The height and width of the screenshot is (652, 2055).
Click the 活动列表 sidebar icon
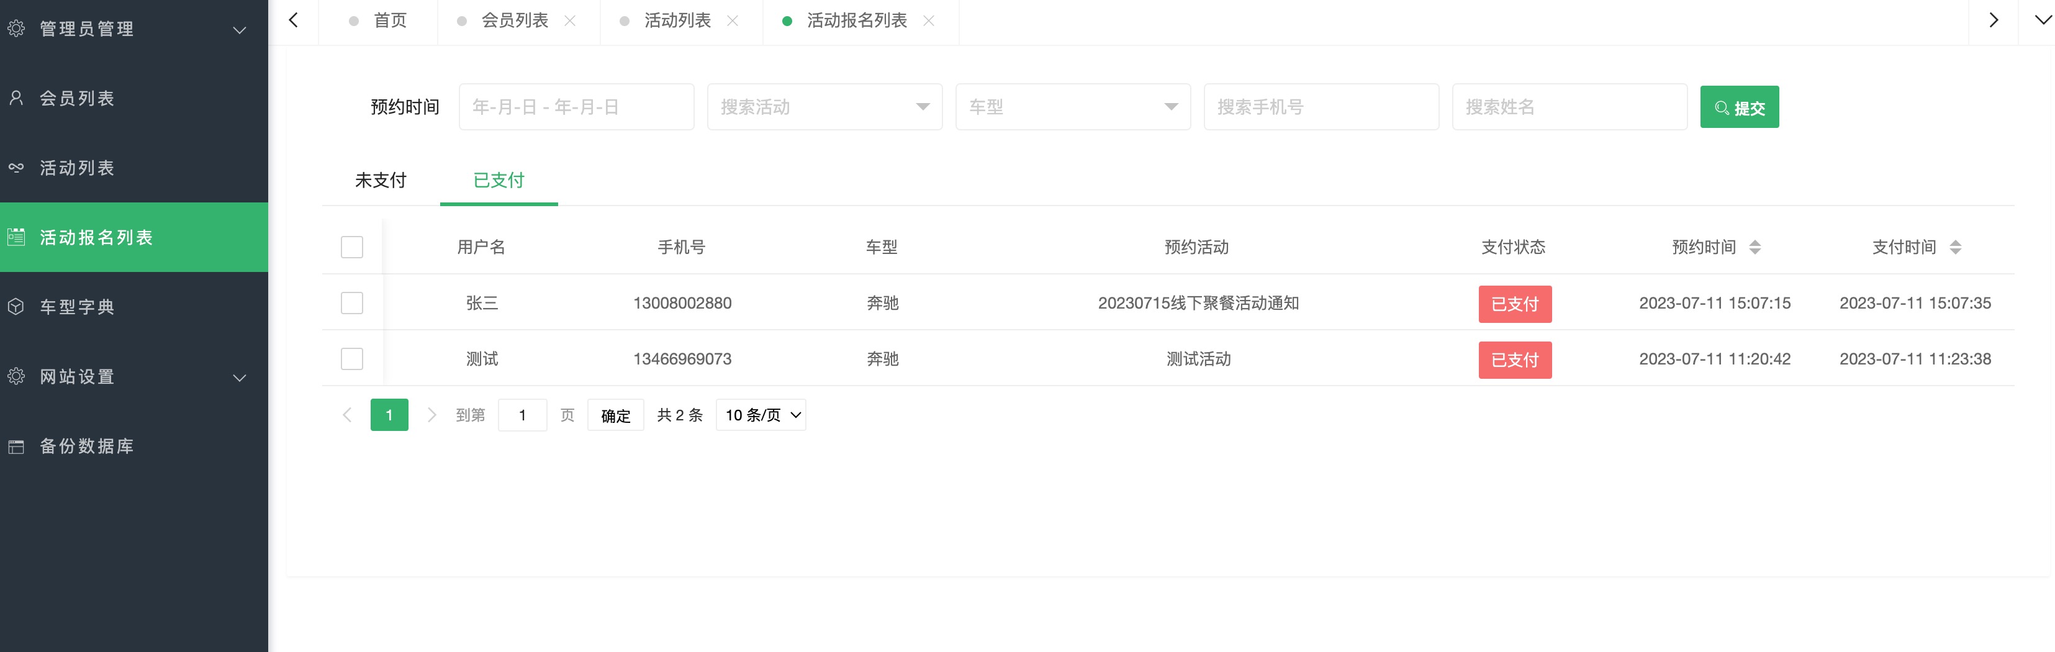(16, 168)
